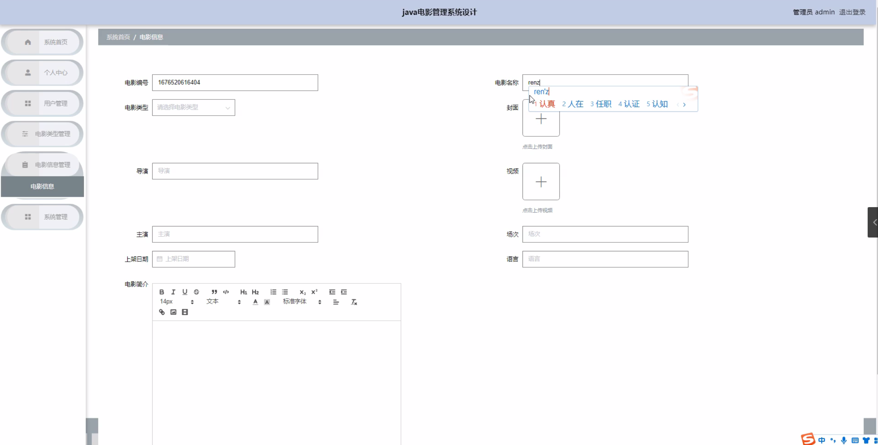The width and height of the screenshot is (878, 445).
Task: Focus the 导演 input field
Action: click(x=235, y=171)
